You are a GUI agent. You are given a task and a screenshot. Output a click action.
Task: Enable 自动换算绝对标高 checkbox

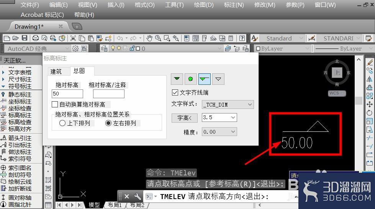click(55, 104)
